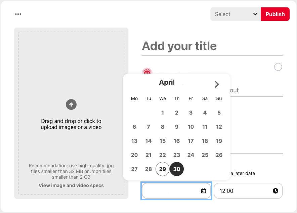
Task: Select April 1 in the date picker
Action: pos(163,113)
